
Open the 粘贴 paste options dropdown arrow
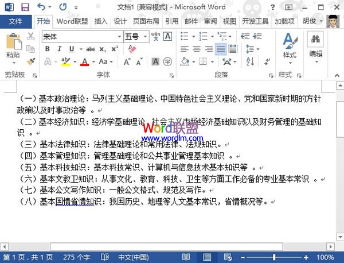[x=13, y=64]
